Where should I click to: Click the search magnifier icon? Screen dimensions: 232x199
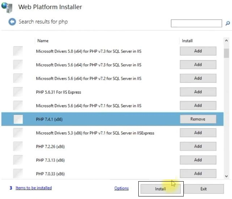pyautogui.click(x=228, y=23)
